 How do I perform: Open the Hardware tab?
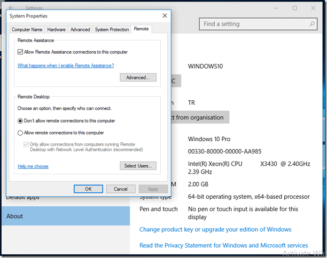(56, 30)
